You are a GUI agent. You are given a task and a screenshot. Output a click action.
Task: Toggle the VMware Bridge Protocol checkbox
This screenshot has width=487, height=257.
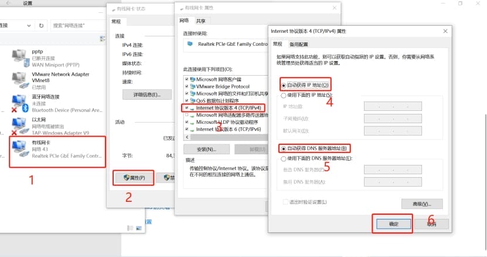tap(187, 86)
